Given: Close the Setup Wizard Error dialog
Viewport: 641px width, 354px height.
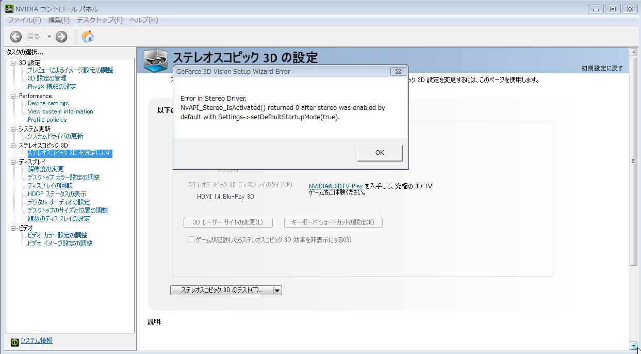Looking at the screenshot, I should click(x=397, y=71).
